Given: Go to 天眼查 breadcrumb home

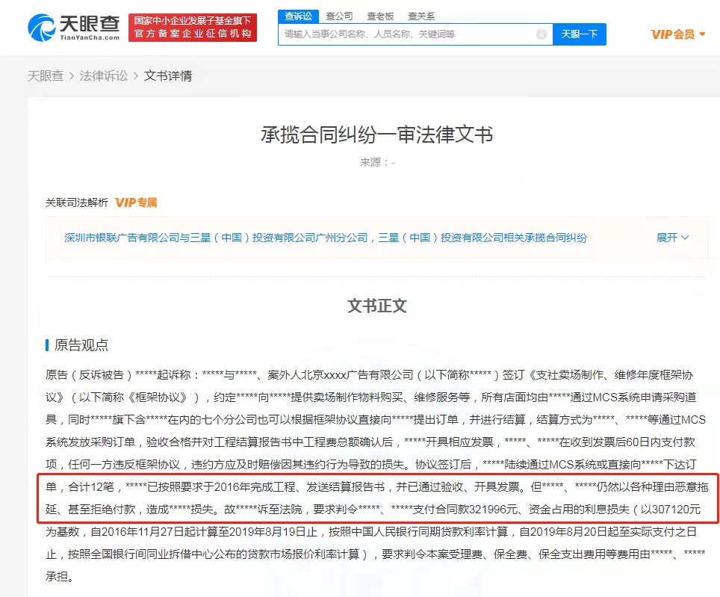Looking at the screenshot, I should click(x=45, y=75).
